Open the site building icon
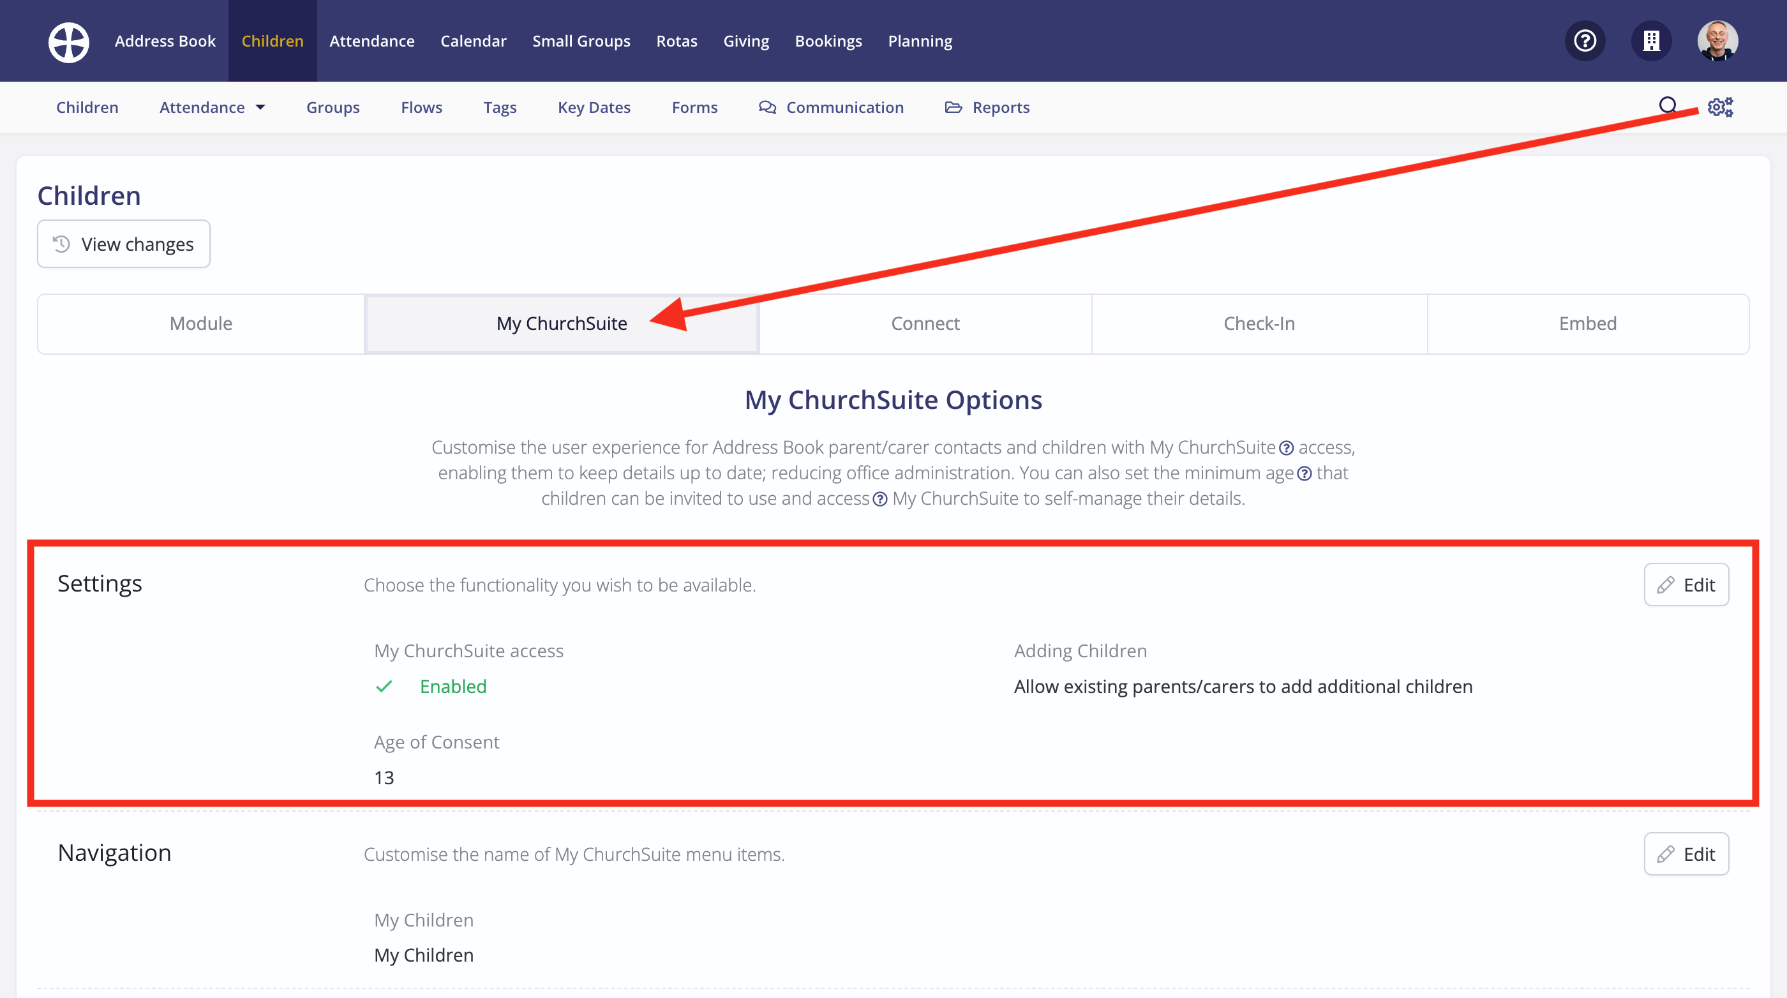This screenshot has width=1787, height=998. [1651, 41]
